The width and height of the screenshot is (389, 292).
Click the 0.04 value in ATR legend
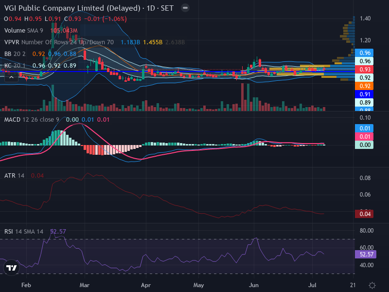tap(37, 176)
